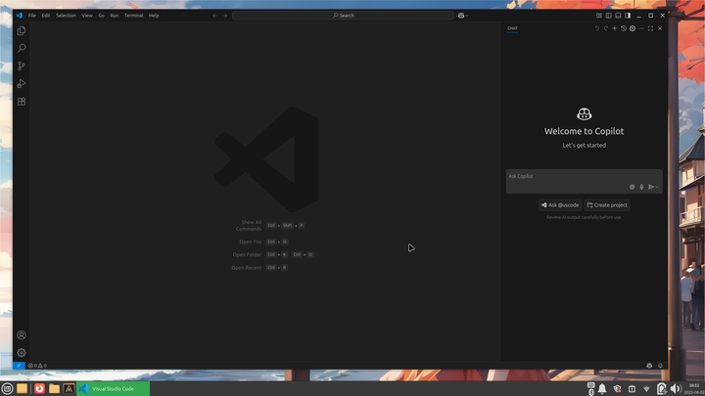Click the Ask @vscode button
This screenshot has width=705, height=396.
[x=560, y=205]
